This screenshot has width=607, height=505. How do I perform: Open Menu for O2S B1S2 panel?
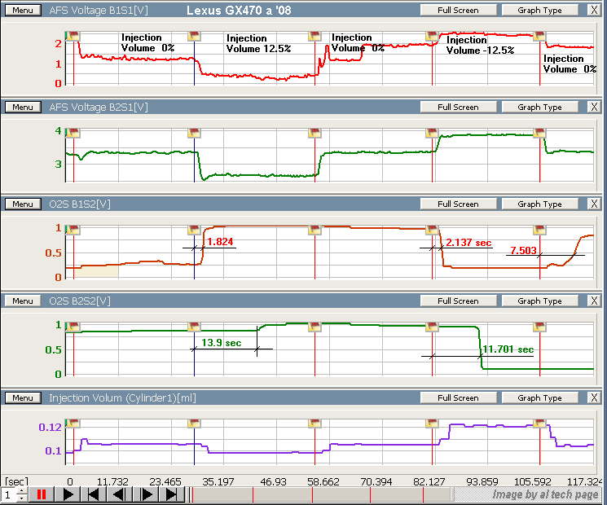22,204
